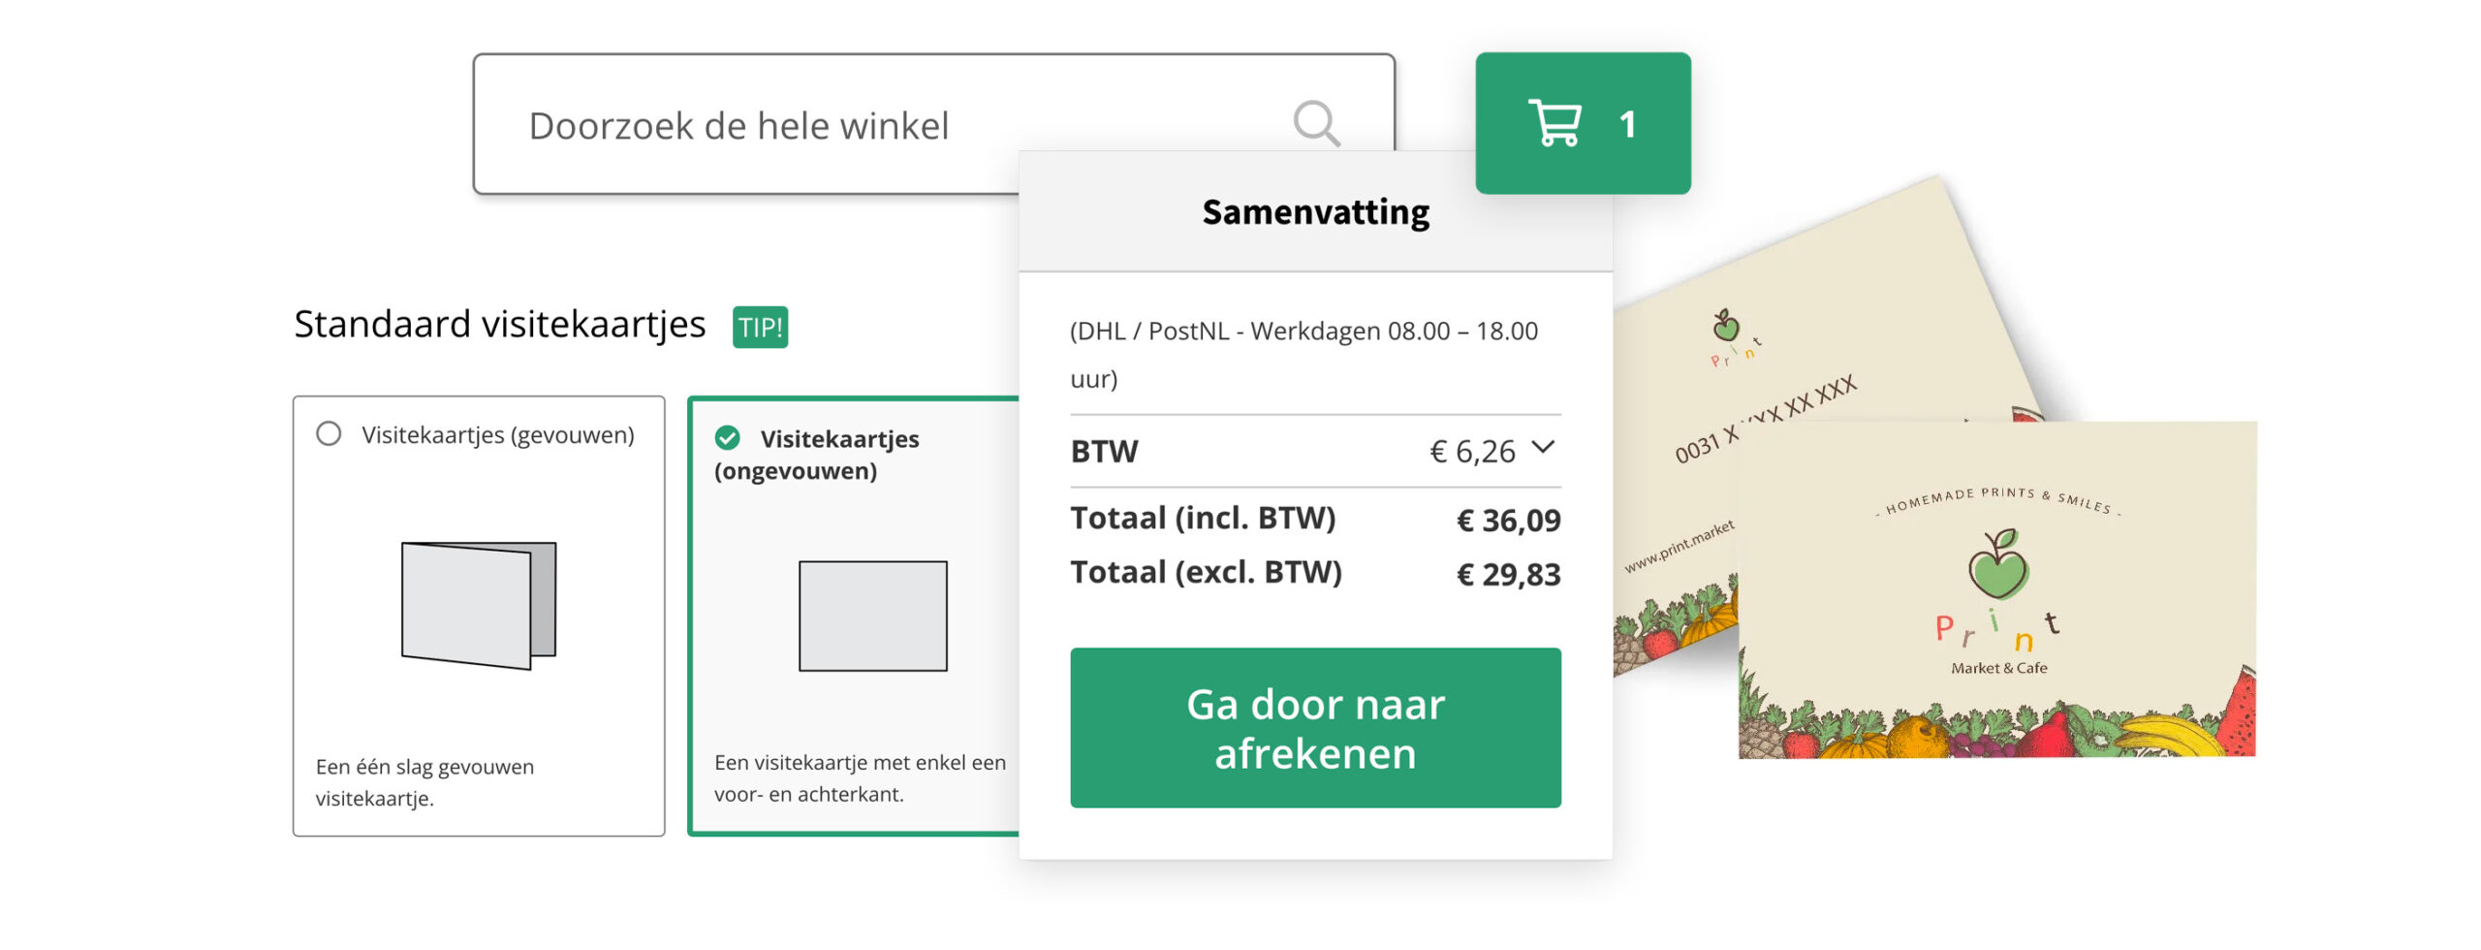This screenshot has width=2481, height=950.
Task: Click the unfolded card illustration
Action: [x=872, y=616]
